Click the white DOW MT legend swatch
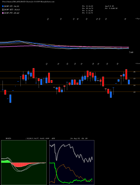 3,10
